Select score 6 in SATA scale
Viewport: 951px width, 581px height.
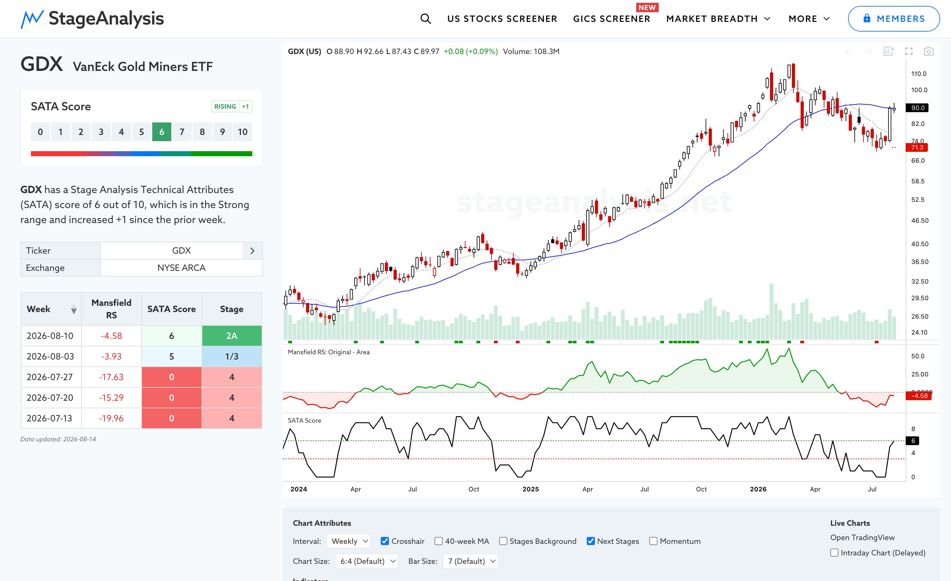click(x=162, y=132)
